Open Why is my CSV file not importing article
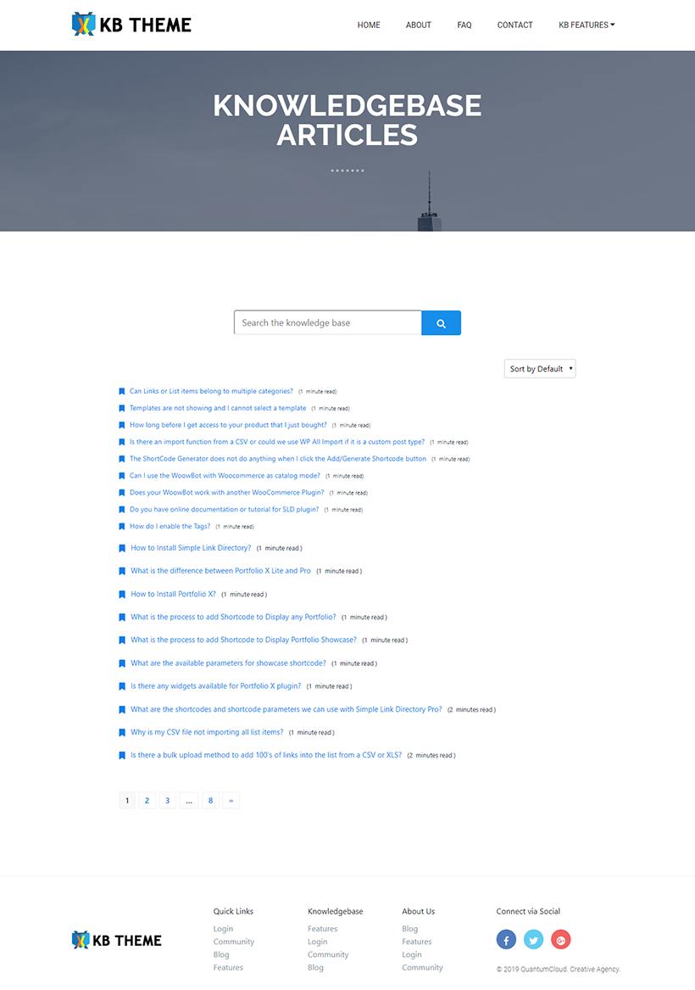Screen dimensions: 695x990 click(x=207, y=732)
